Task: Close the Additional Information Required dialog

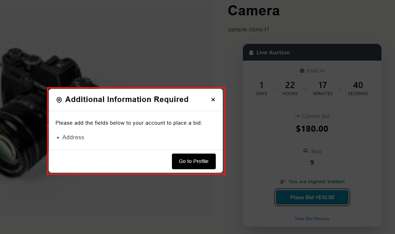Action: (213, 100)
